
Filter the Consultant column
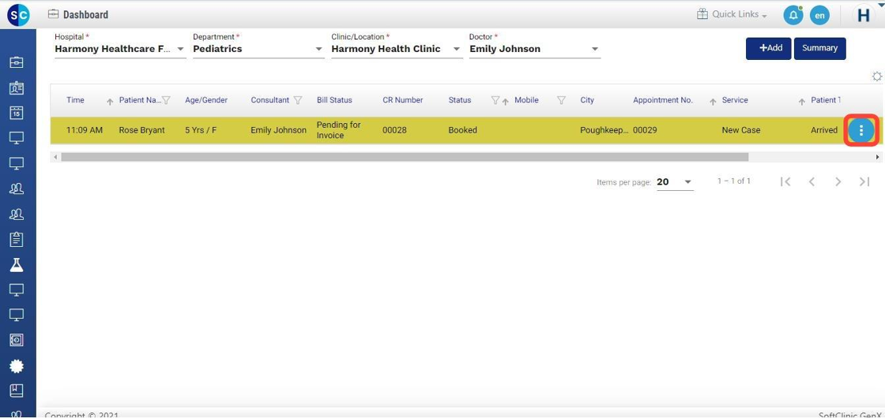coord(298,100)
